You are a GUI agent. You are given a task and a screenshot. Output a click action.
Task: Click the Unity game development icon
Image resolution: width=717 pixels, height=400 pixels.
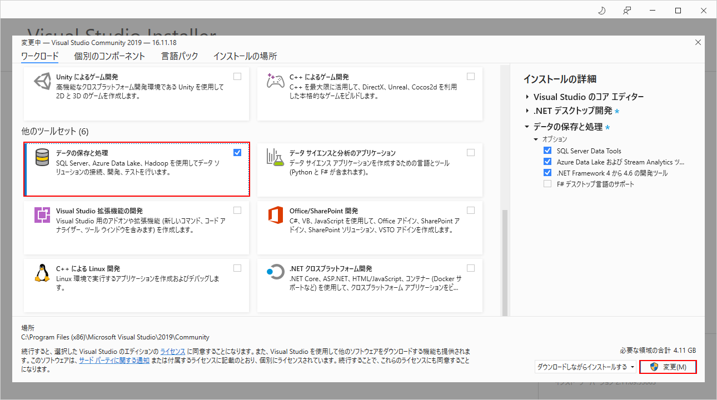tap(42, 82)
